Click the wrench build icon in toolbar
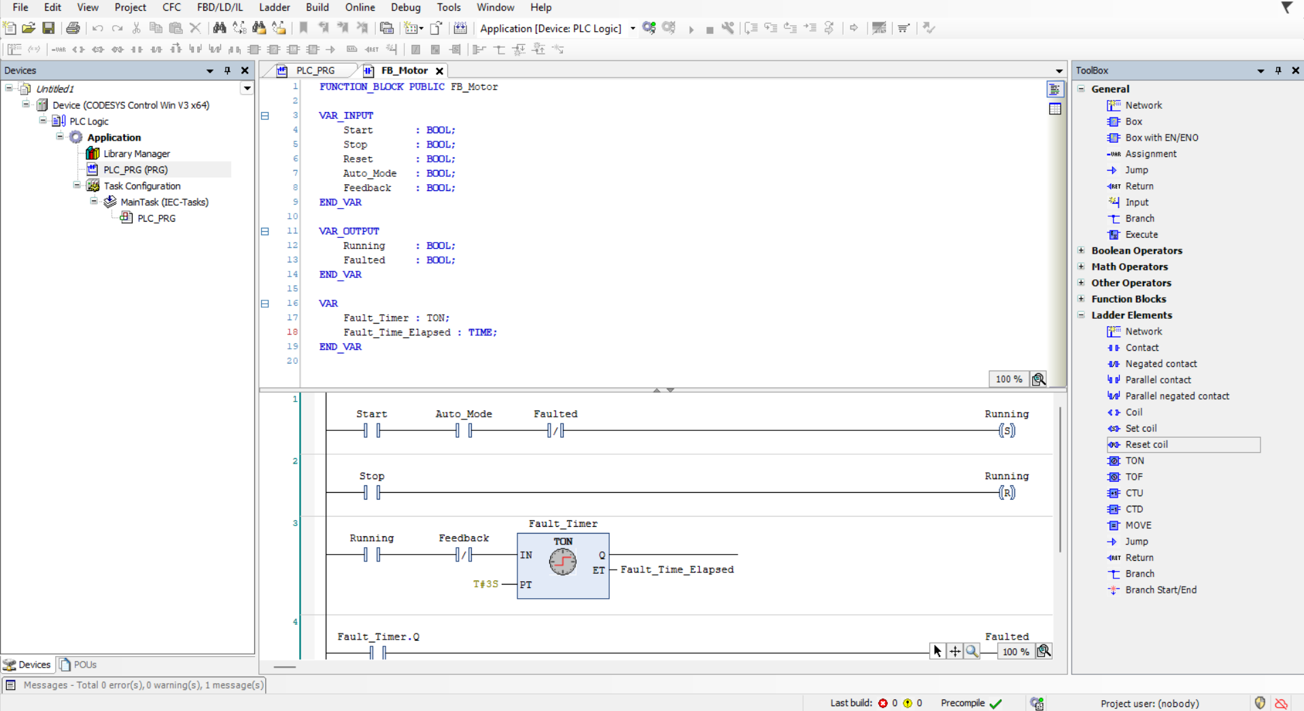Screen dimensions: 1304x711 point(727,28)
